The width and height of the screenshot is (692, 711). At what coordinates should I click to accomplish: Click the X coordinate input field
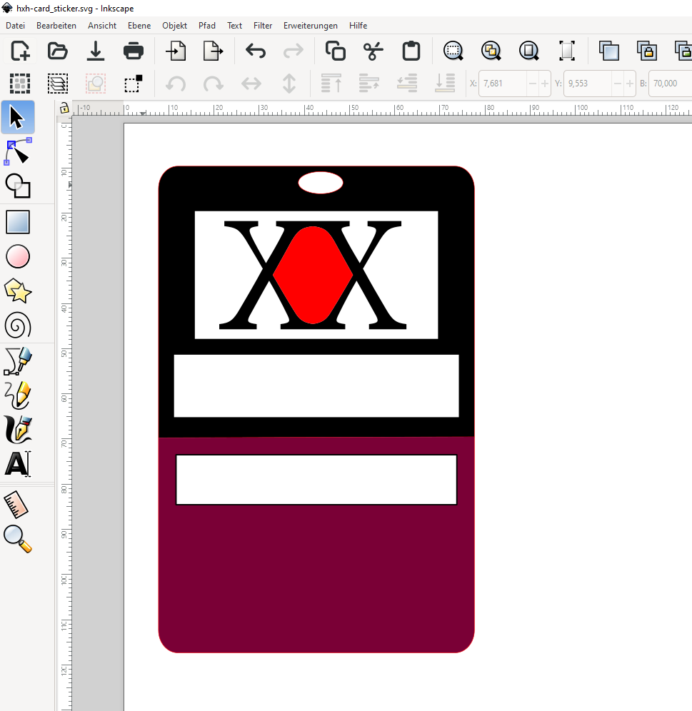[502, 84]
